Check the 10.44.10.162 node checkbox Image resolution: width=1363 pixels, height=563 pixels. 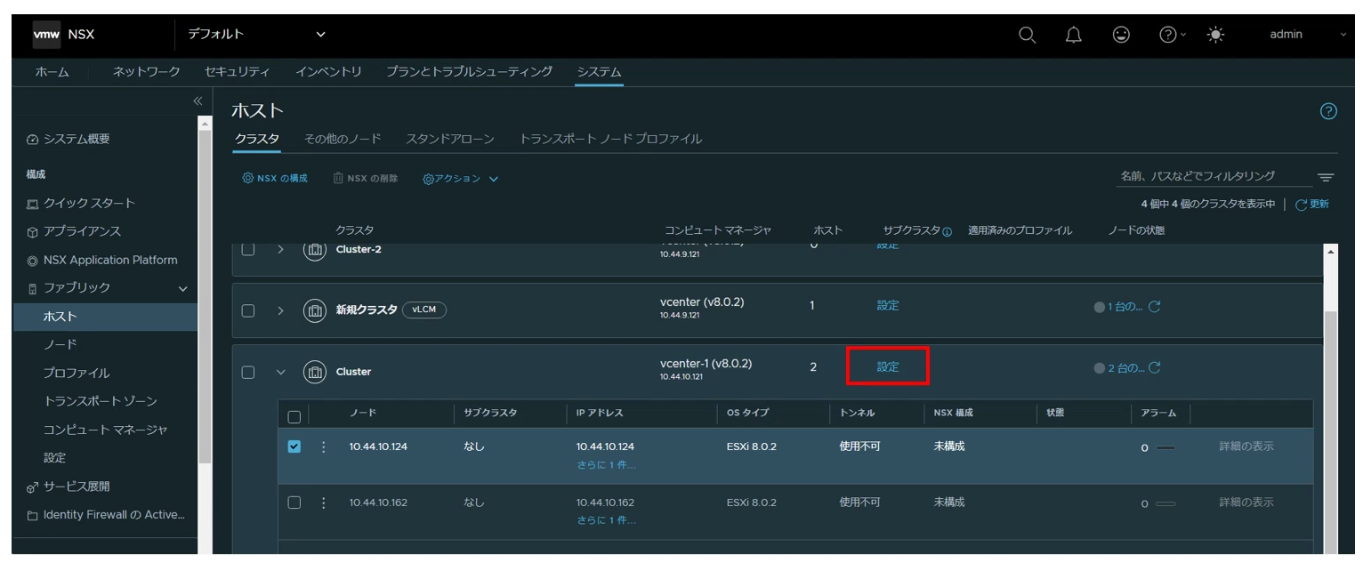tap(294, 503)
